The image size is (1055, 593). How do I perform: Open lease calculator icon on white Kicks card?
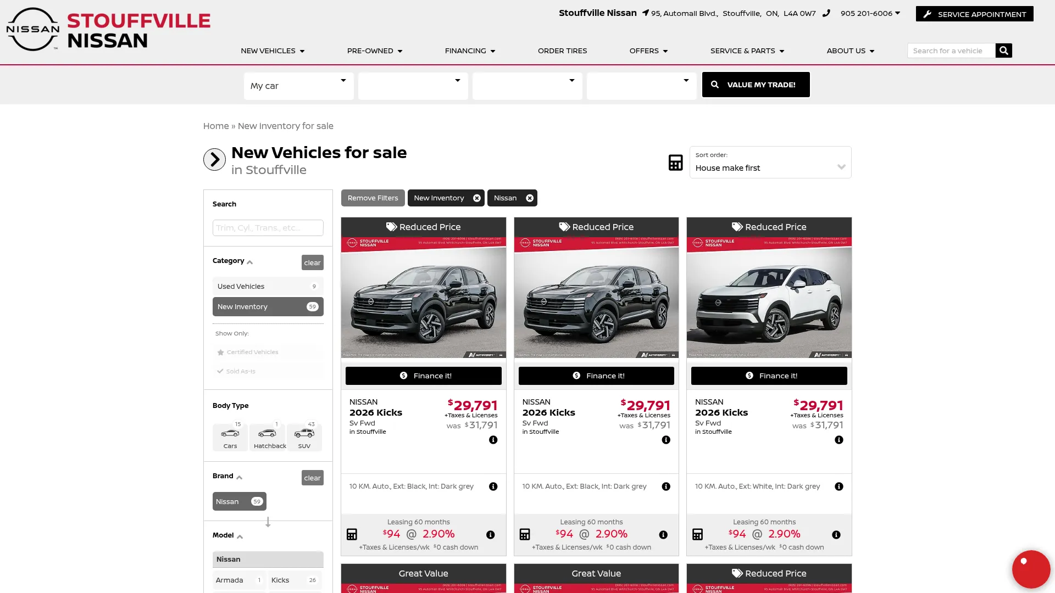pos(697,534)
